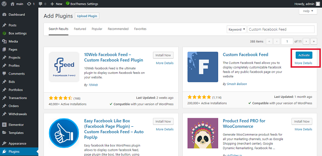Click the Custom Facebook Feed blue F thumbnail
This screenshot has width=322, height=156.
[x=203, y=67]
